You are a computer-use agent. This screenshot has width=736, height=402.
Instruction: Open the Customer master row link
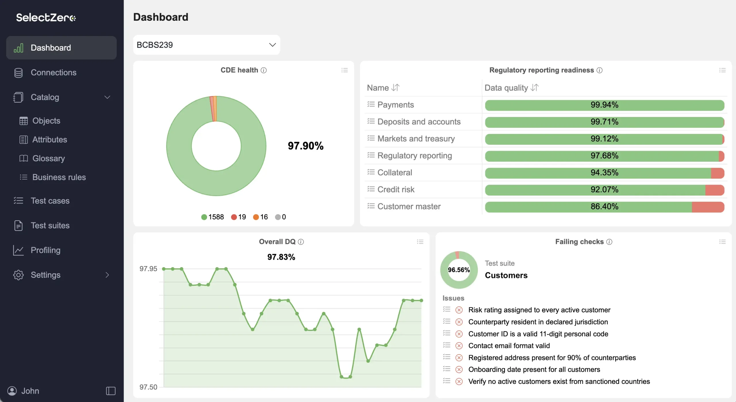point(409,206)
